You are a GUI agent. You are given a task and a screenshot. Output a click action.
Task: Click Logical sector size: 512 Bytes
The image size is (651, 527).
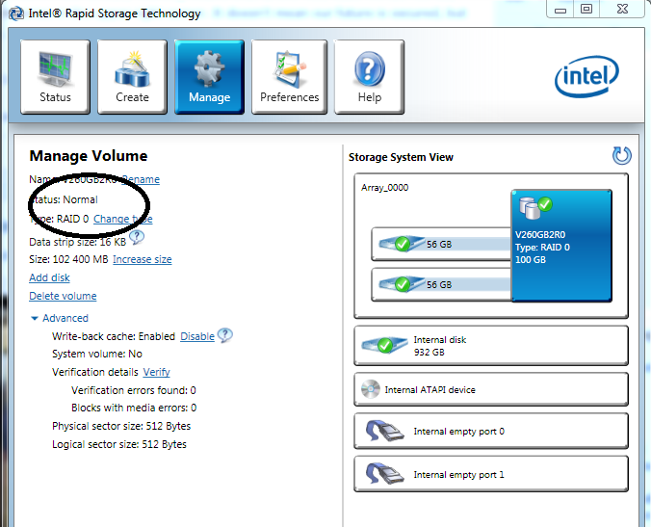(119, 444)
